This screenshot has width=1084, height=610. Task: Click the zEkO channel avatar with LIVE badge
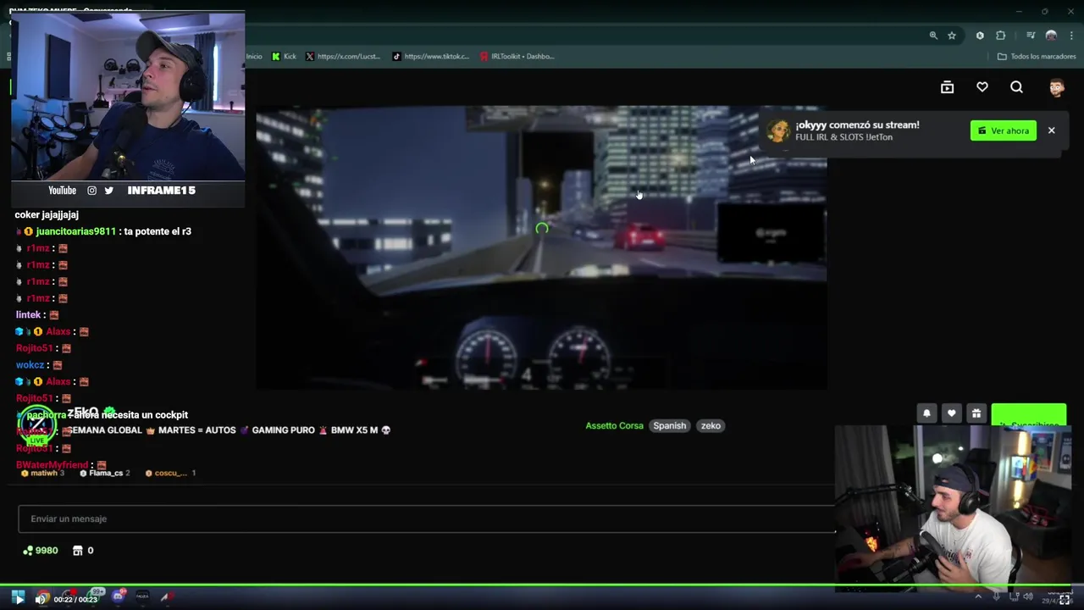tap(37, 426)
